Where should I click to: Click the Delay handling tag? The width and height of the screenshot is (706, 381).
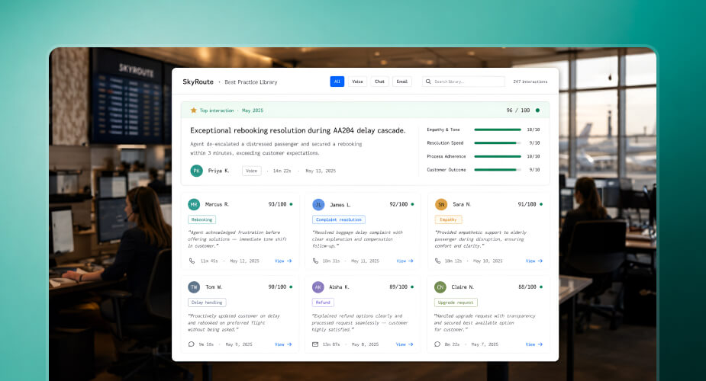click(207, 303)
